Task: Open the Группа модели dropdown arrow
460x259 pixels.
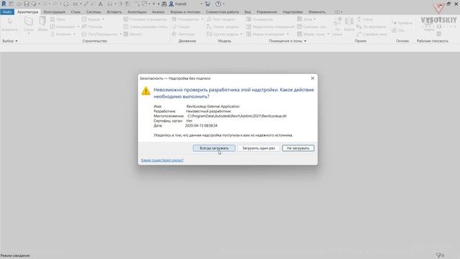Action: click(241, 34)
